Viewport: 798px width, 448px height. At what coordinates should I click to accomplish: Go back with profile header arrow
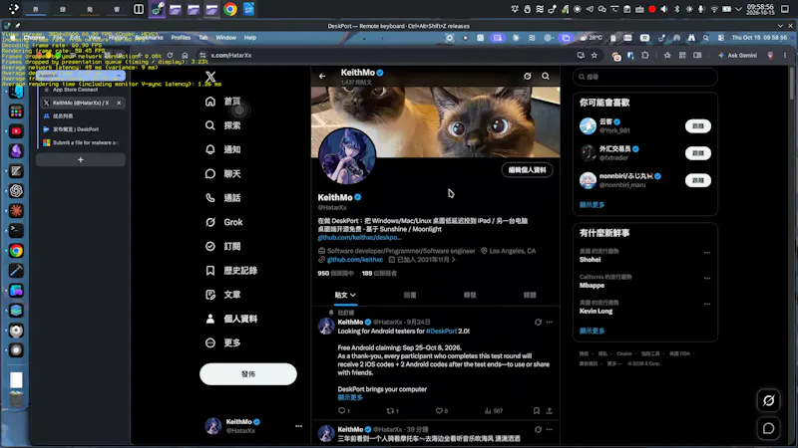pyautogui.click(x=322, y=77)
